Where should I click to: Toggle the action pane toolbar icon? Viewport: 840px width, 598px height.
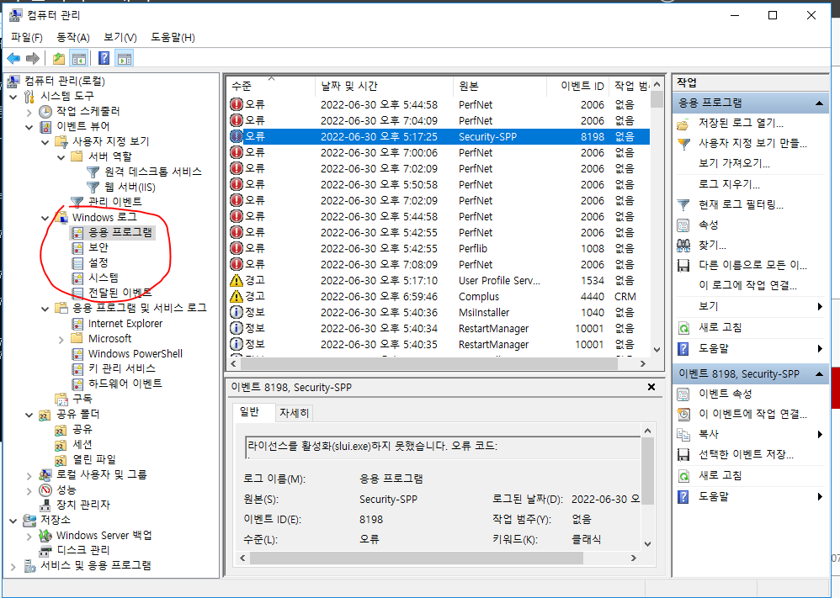(125, 58)
